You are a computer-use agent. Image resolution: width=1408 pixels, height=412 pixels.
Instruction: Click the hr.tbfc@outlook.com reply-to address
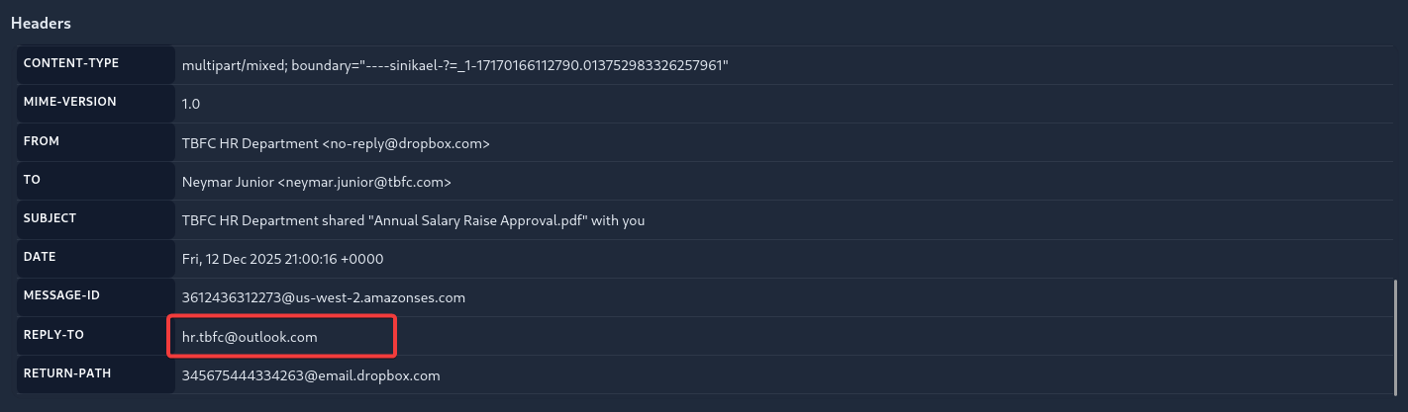[251, 337]
